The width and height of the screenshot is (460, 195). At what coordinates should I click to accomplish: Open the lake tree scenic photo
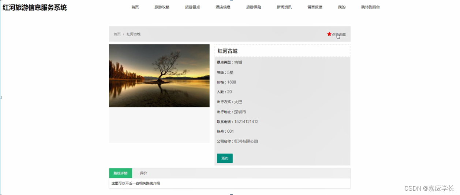pos(159,76)
